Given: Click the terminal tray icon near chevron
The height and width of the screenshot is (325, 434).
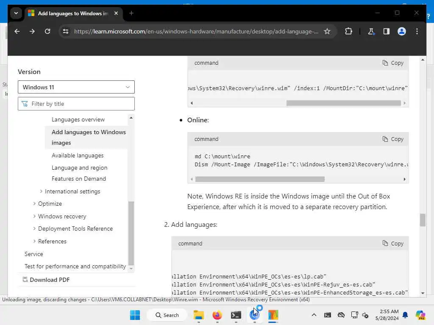Looking at the screenshot, I should (328, 315).
